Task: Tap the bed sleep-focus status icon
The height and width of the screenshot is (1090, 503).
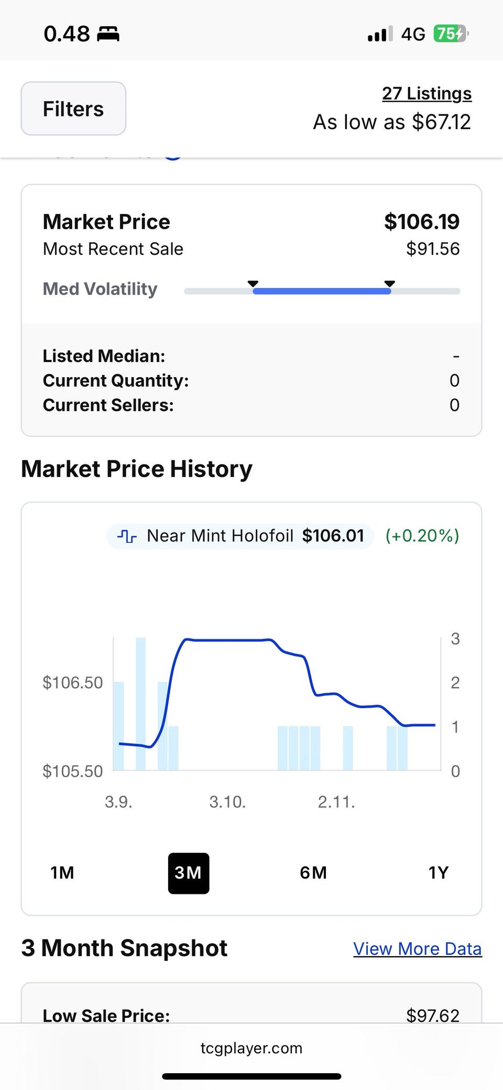Action: click(108, 34)
